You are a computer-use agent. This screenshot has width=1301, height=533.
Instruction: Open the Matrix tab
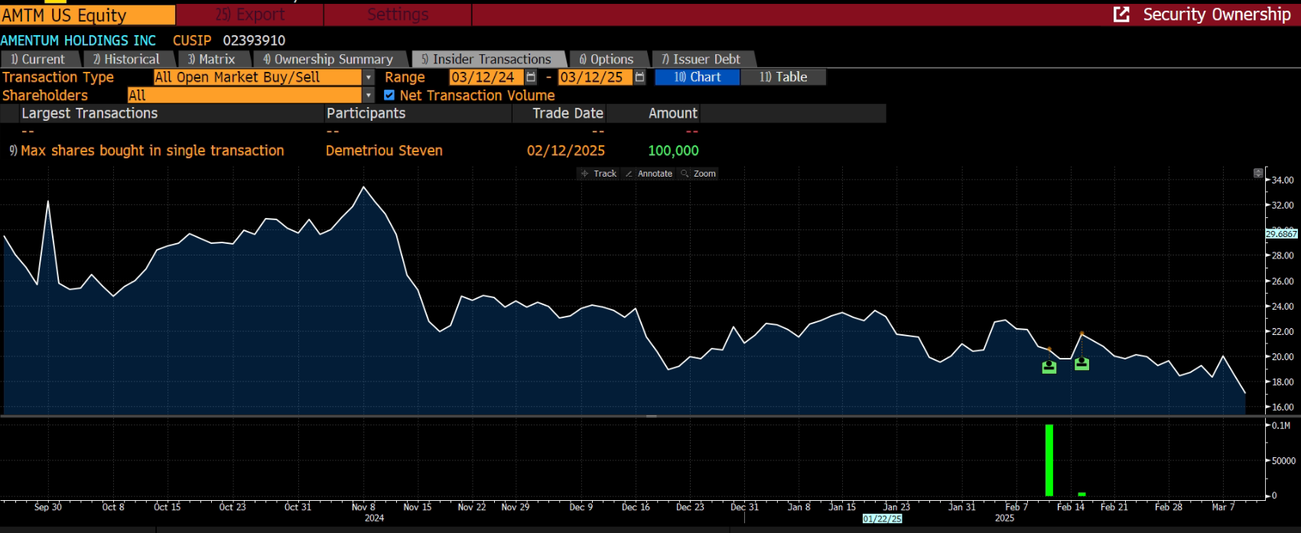[x=212, y=59]
